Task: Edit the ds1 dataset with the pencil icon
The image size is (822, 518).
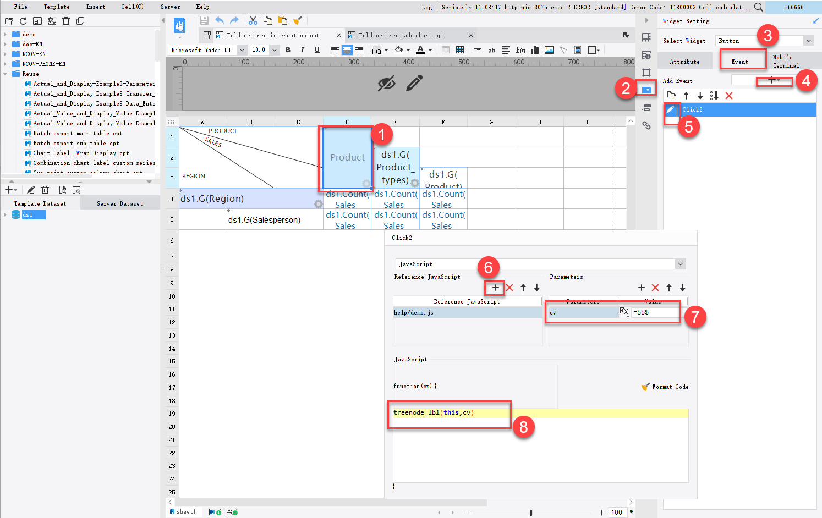Action: (x=31, y=189)
